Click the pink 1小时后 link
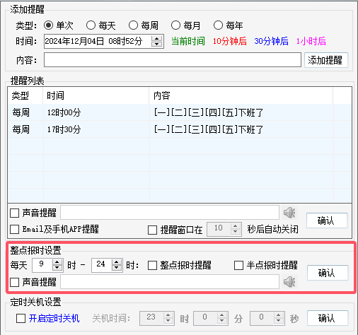The image size is (358, 335). 311,41
